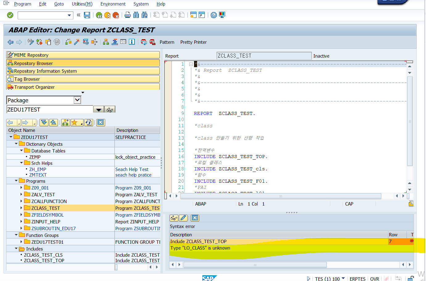Click the Collapse all nodes icon in the tree toolbar
This screenshot has width=426, height=281.
(x=53, y=123)
